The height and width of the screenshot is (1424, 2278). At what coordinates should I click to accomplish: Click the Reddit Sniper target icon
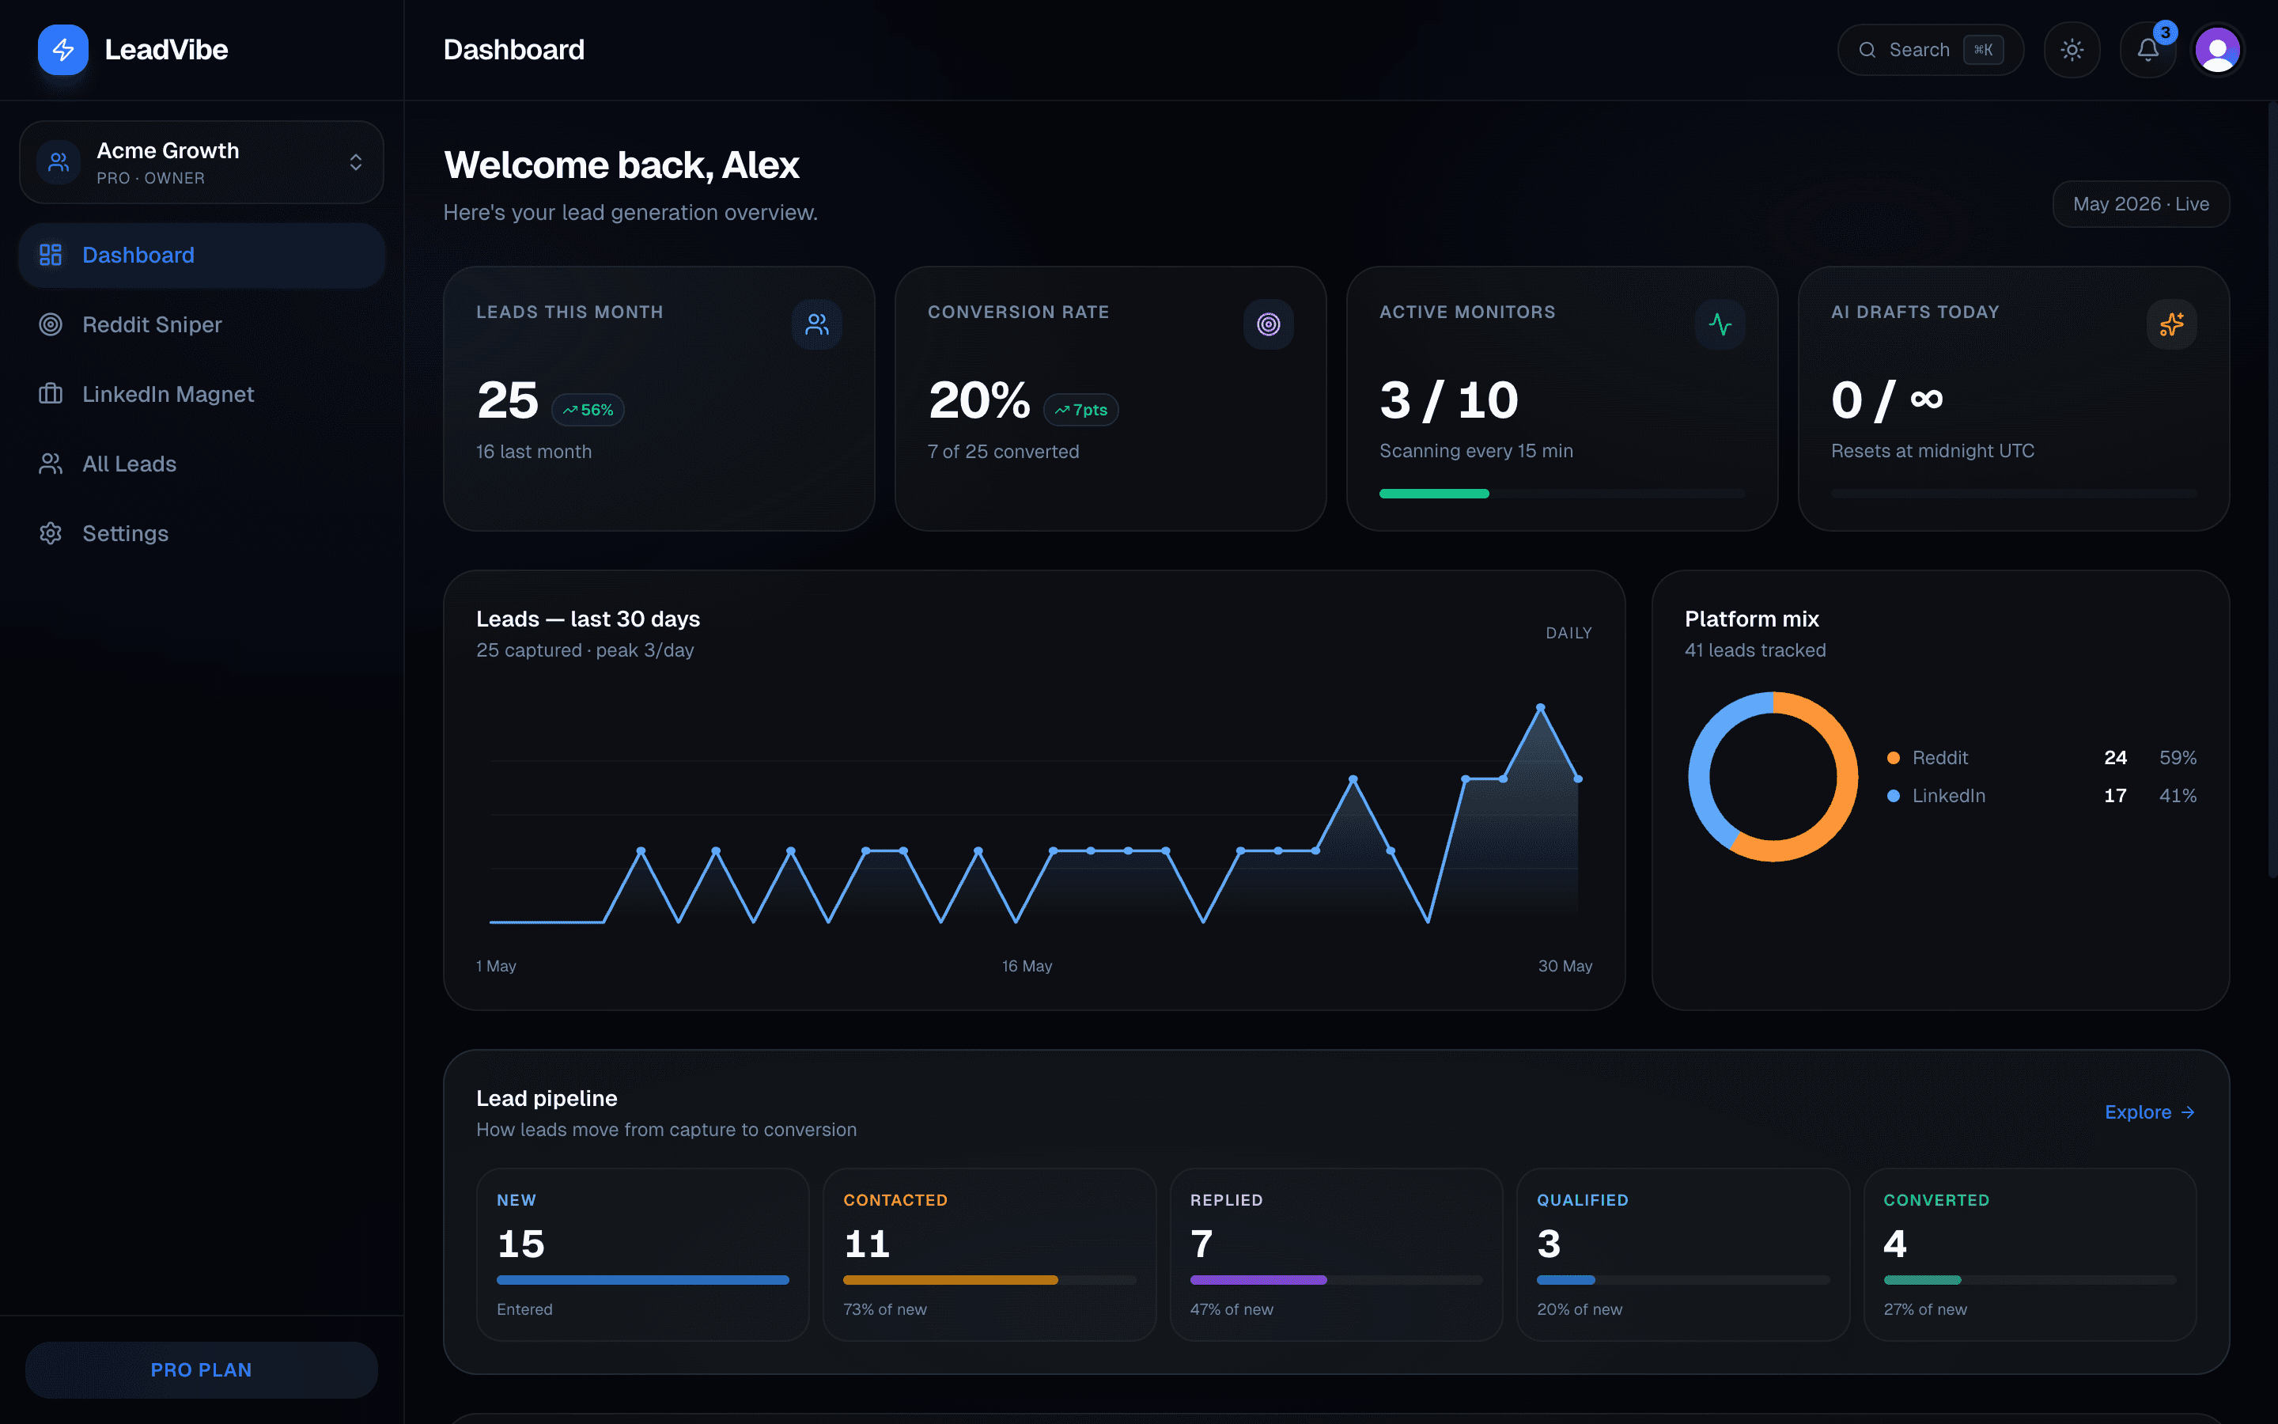(51, 325)
